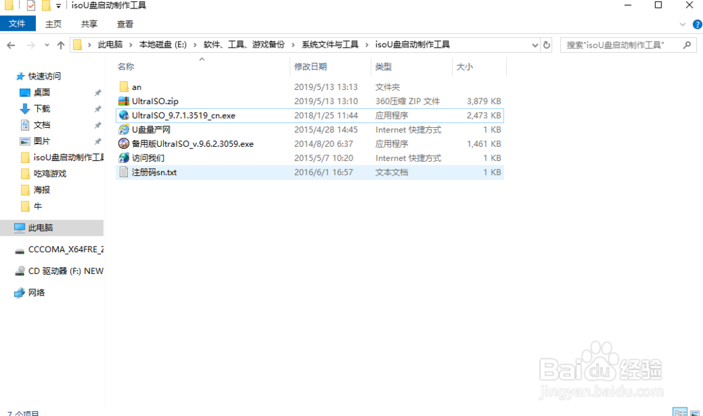
Task: Click size value 3,879 KB
Action: [x=484, y=101]
